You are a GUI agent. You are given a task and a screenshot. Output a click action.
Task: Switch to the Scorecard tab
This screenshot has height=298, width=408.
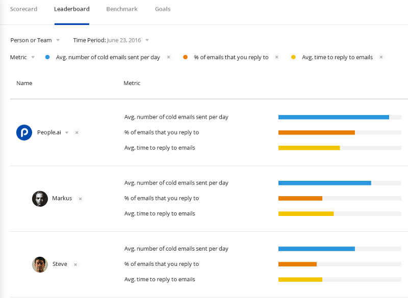23,9
